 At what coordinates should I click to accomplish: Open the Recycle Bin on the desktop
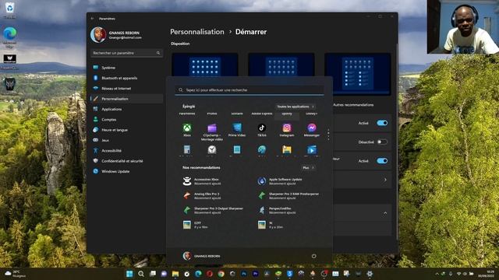[x=10, y=10]
